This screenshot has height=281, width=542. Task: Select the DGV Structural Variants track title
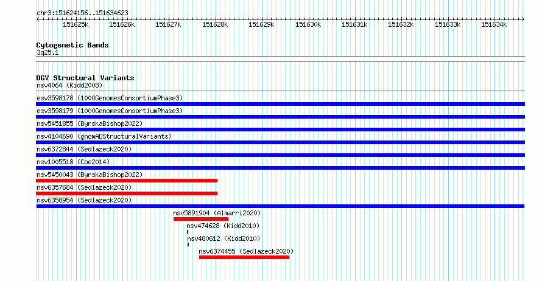tap(85, 78)
